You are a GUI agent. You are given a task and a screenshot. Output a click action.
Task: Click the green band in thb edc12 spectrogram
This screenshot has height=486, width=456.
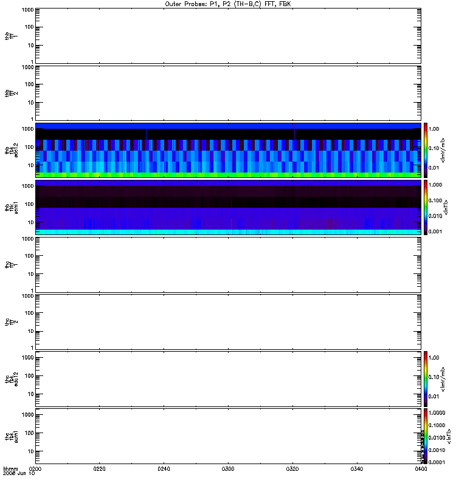pyautogui.click(x=229, y=175)
